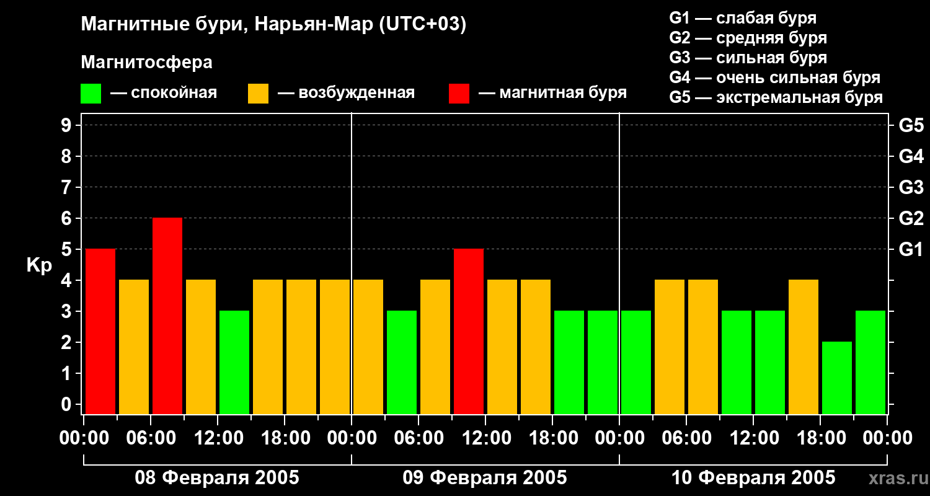Image resolution: width=930 pixels, height=496 pixels.
Task: Click 'G4 — очень сильная буря' legend line
Action: [774, 77]
